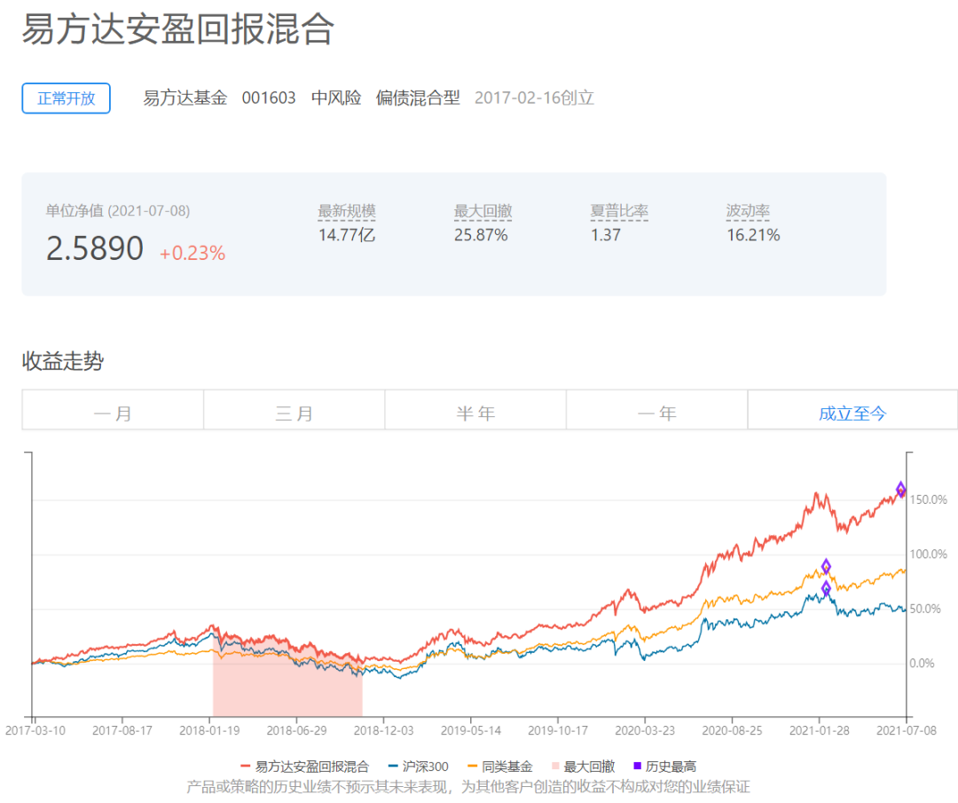
Task: Click the 2018-06-29 axis date label
Action: (297, 730)
